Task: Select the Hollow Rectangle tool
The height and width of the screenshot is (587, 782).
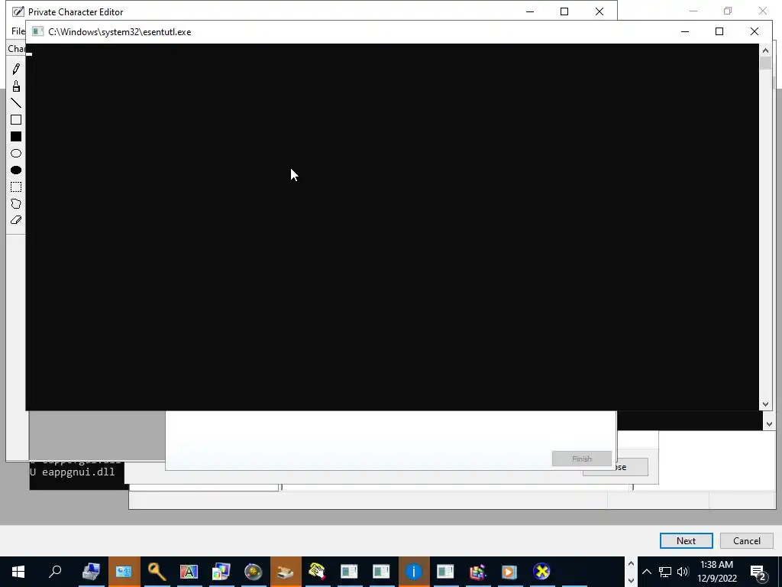Action: tap(16, 120)
